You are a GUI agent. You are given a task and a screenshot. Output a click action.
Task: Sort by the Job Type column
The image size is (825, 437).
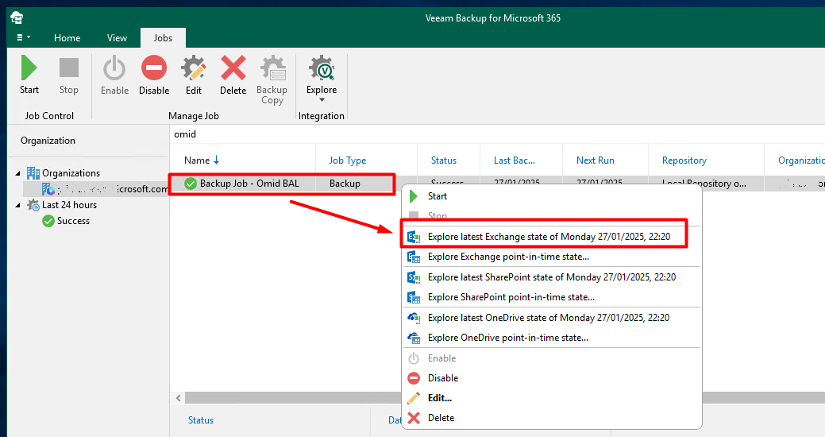click(x=347, y=160)
